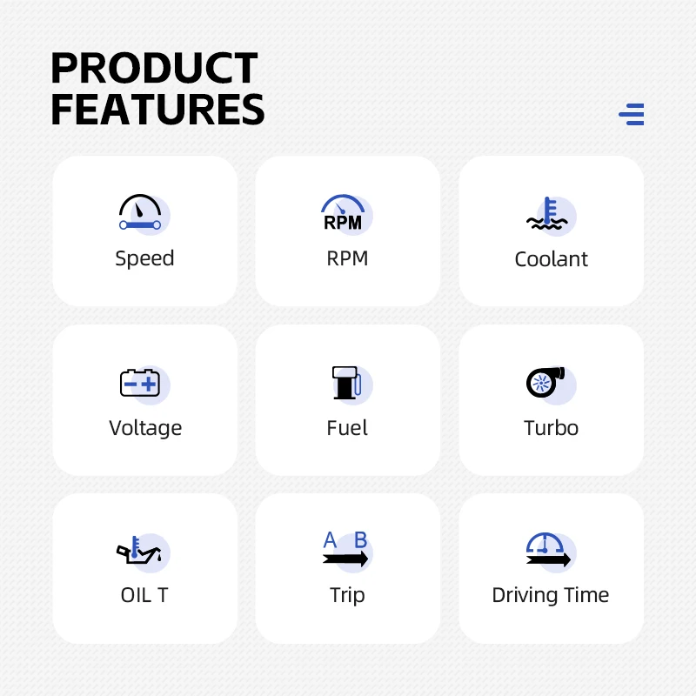The image size is (696, 696).
Task: Select the Turbo charger icon
Action: [x=551, y=384]
